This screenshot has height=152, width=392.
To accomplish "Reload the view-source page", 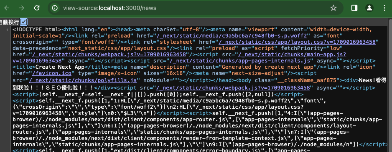I will coord(37,8).
